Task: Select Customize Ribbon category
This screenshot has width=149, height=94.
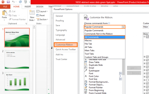Action: click(x=66, y=45)
